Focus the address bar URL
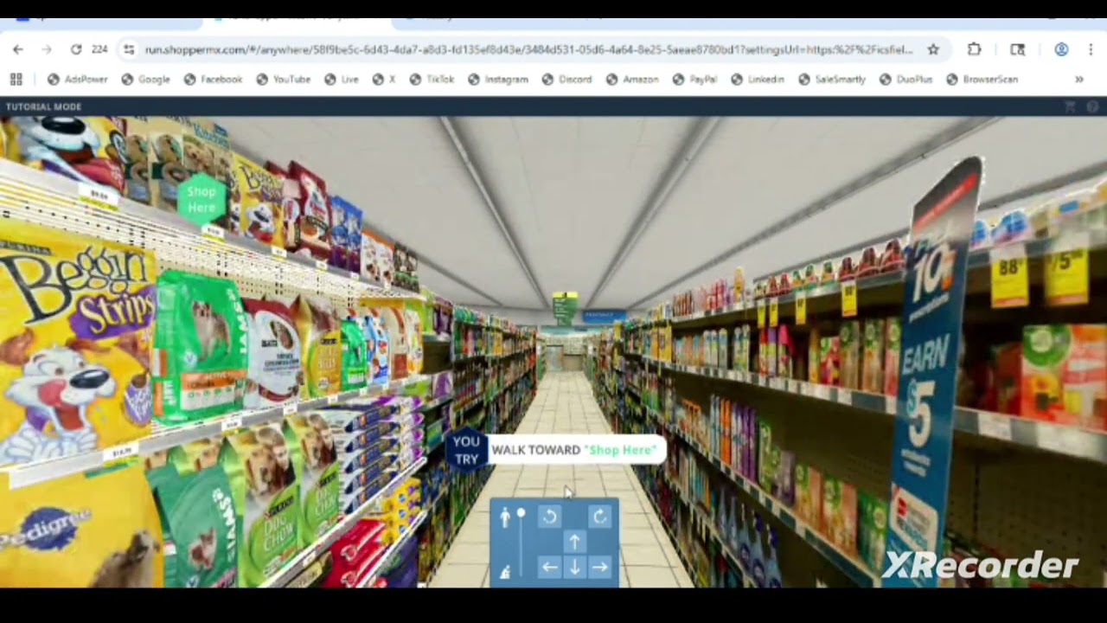This screenshot has height=623, width=1107. [x=528, y=50]
